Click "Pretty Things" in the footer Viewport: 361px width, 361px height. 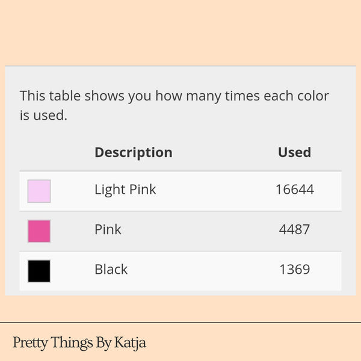52,343
